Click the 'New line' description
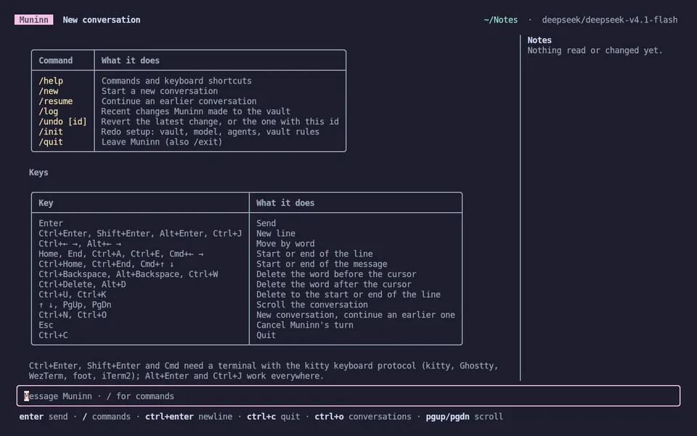Screen dimensions: 697x436 [276, 233]
